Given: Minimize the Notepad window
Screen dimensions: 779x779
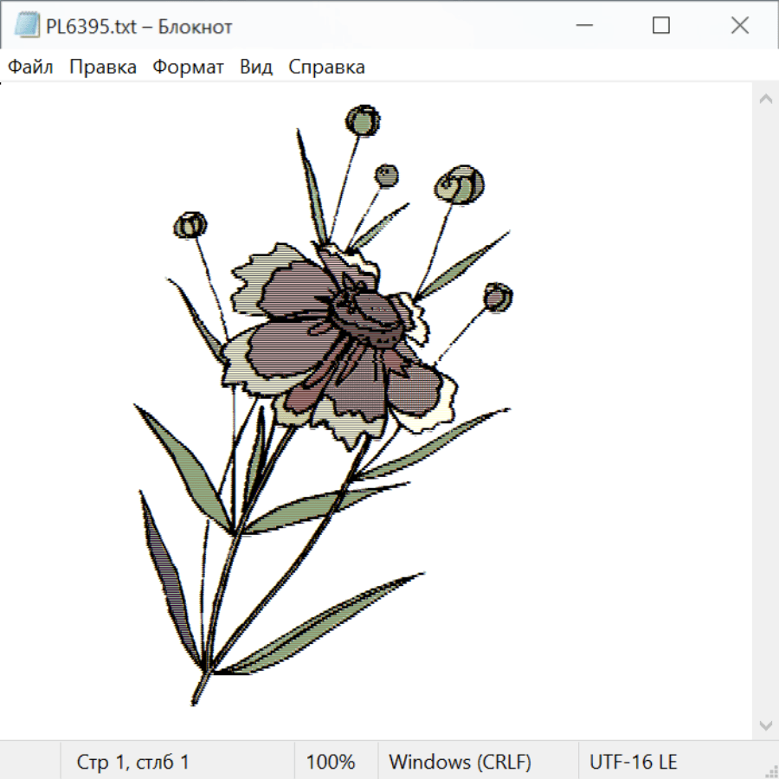Looking at the screenshot, I should coord(583,26).
